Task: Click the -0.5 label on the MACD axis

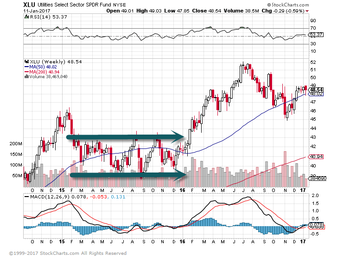Action: coord(314,234)
